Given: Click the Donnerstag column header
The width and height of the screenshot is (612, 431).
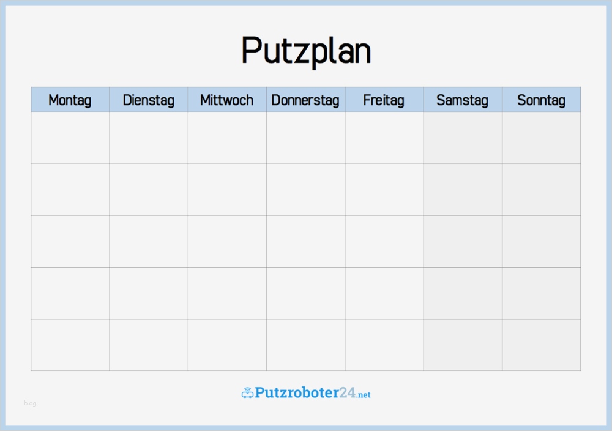Looking at the screenshot, I should 305,100.
